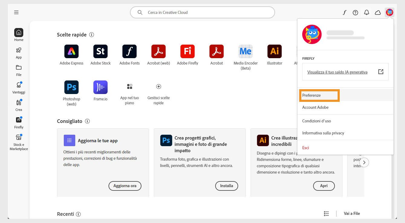The height and width of the screenshot is (223, 405).
Task: Open cloud sync status icon
Action: (378, 12)
